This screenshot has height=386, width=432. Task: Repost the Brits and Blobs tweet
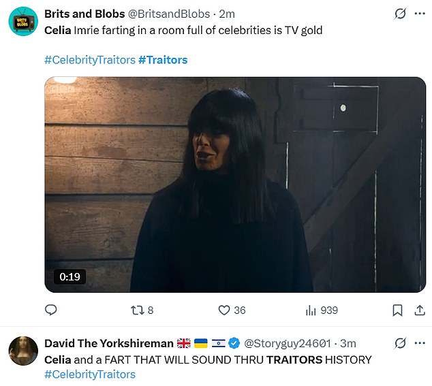(136, 310)
